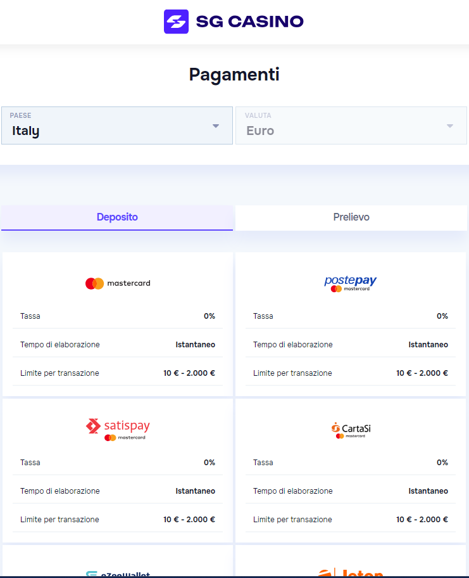Click Istantaneo value in the CartaSi card
The height and width of the screenshot is (578, 469).
428,491
